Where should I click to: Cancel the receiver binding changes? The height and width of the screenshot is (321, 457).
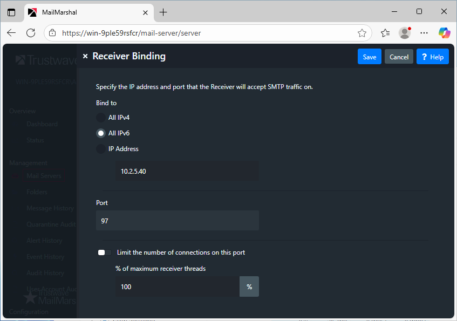[x=399, y=57]
